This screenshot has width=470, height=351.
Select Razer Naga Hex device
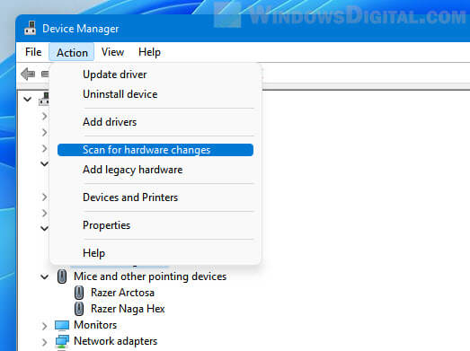128,309
